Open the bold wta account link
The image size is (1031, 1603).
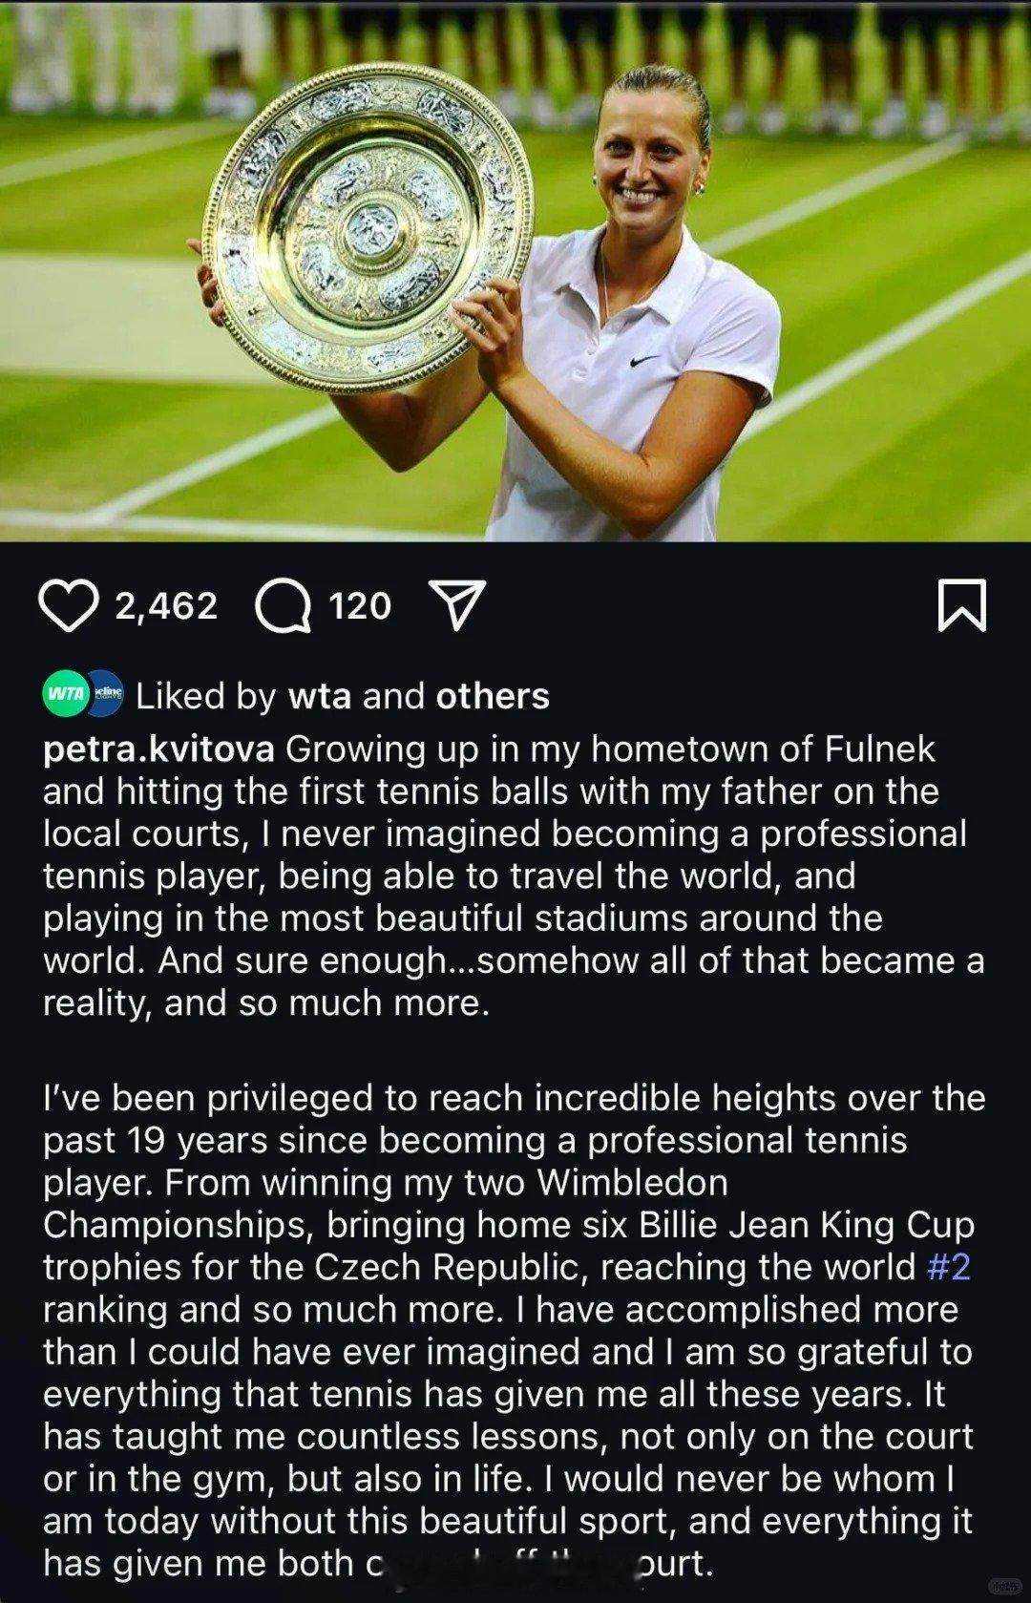(x=320, y=696)
